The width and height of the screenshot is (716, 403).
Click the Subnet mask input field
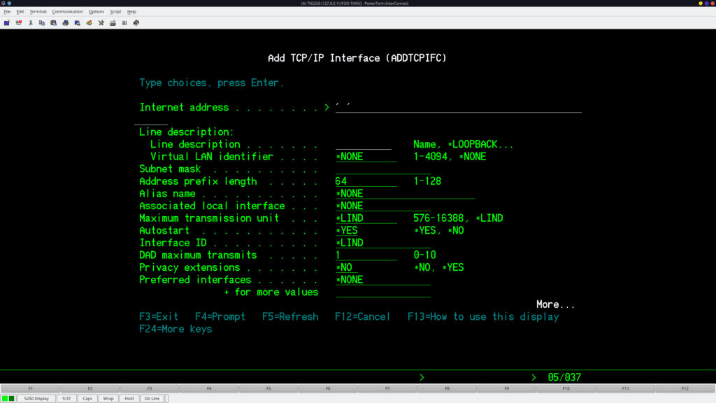[x=383, y=169]
